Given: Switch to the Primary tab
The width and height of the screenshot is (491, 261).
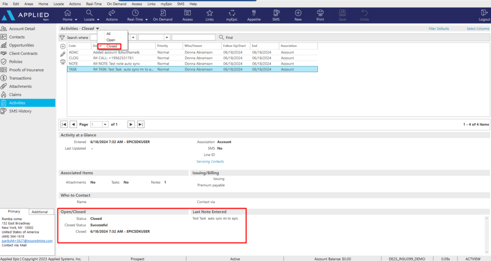Looking at the screenshot, I should (14, 212).
